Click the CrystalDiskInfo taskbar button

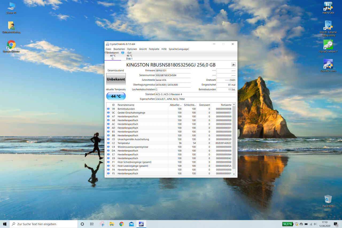[141, 224]
